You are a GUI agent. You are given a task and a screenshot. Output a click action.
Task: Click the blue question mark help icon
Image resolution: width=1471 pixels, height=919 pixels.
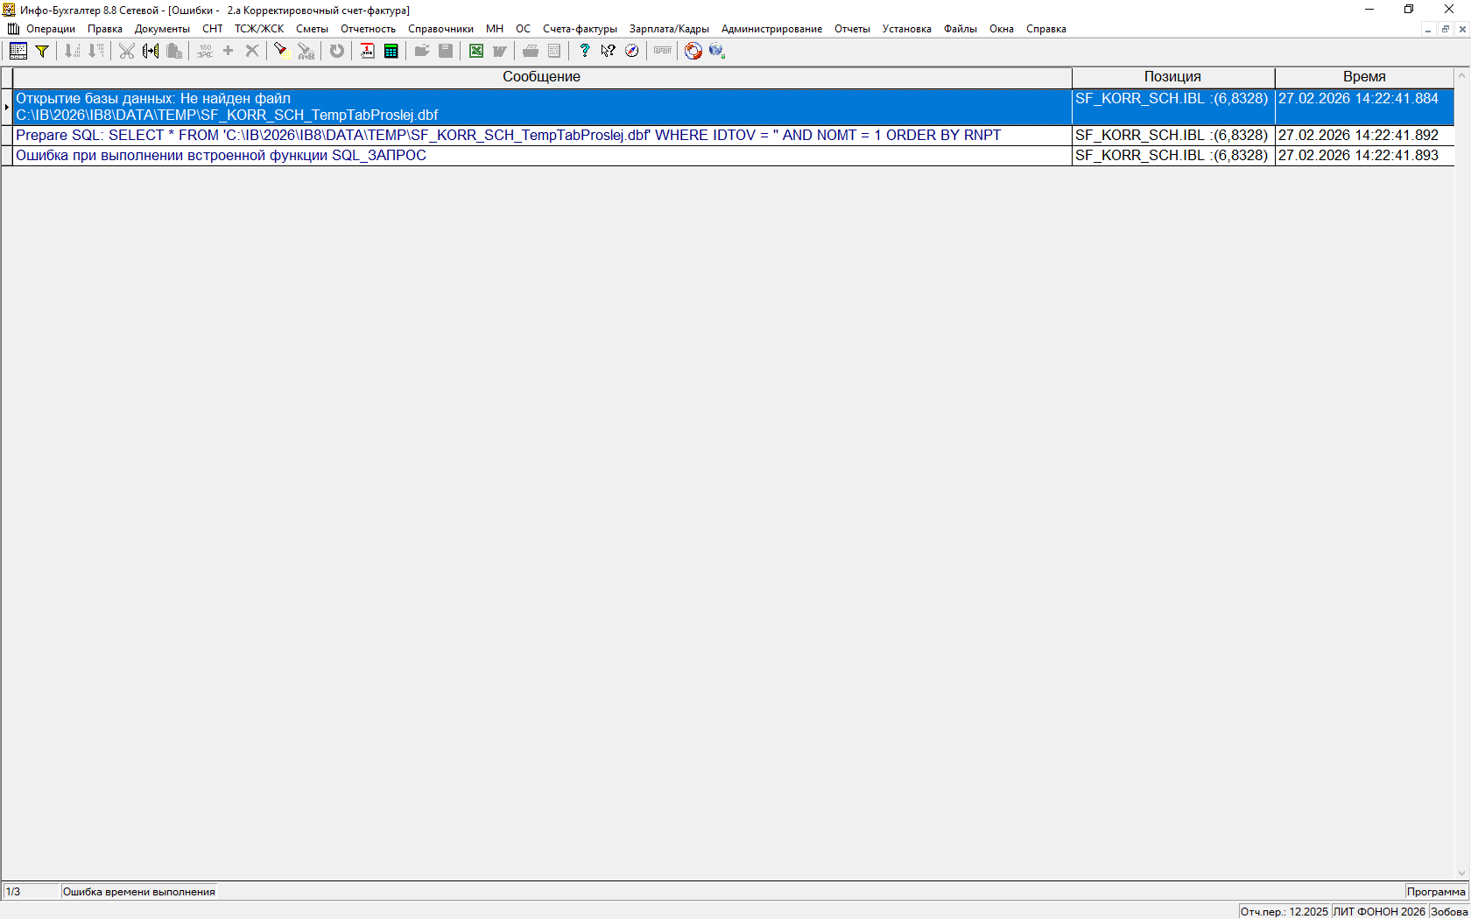click(x=584, y=51)
